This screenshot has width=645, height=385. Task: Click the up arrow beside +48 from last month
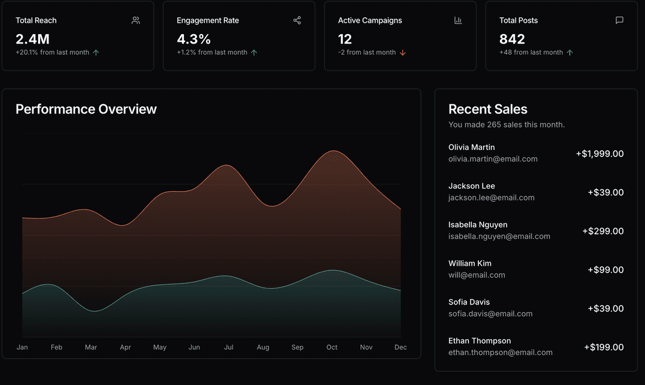[x=570, y=53]
